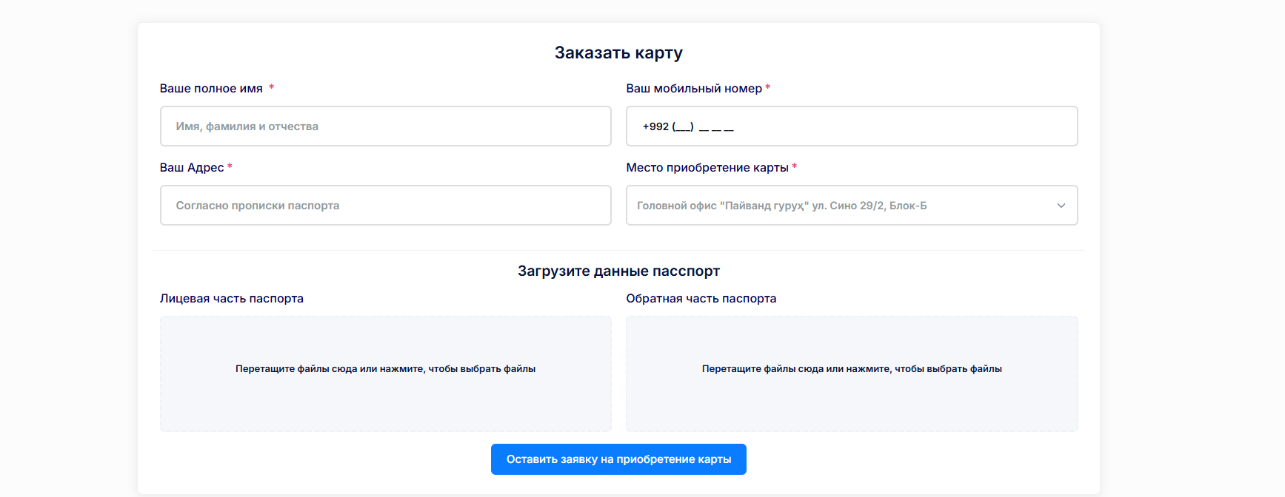
Task: Click the "Ваш Адрес" label
Action: (x=192, y=167)
